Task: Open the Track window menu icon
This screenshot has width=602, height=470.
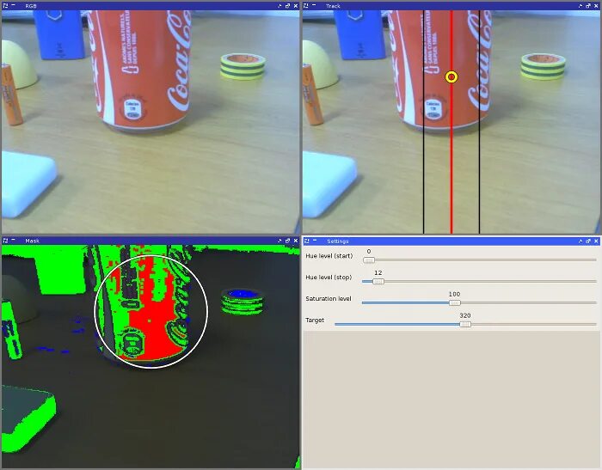Action: (x=306, y=6)
